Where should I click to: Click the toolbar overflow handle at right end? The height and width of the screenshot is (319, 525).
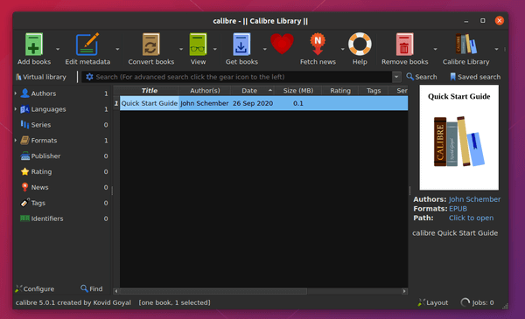click(x=505, y=49)
